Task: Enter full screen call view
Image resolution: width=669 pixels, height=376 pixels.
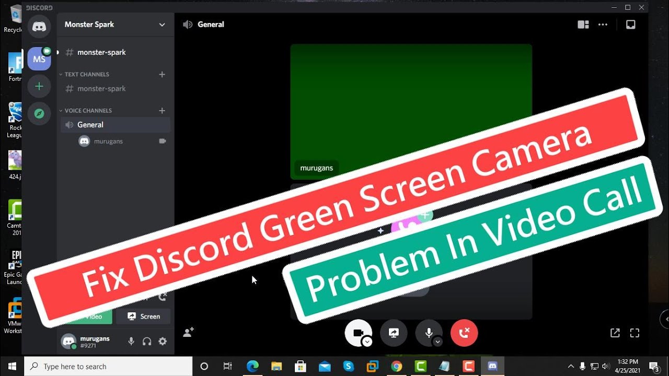Action: point(635,333)
